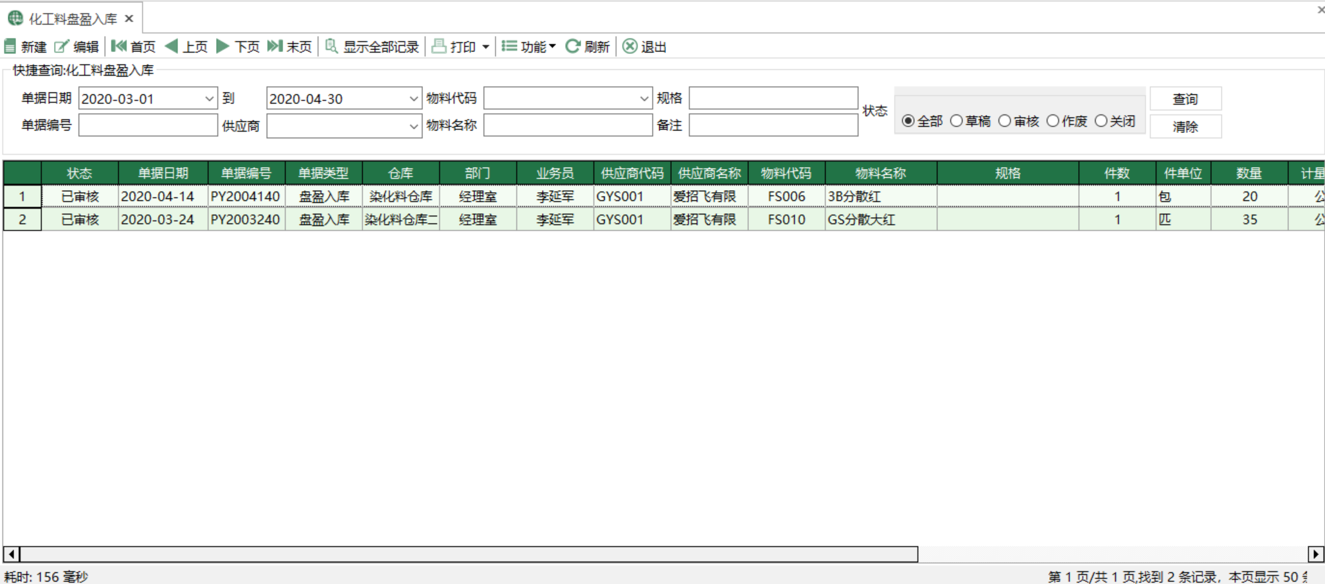Click the 查询 query button
The width and height of the screenshot is (1325, 584).
coord(1185,99)
